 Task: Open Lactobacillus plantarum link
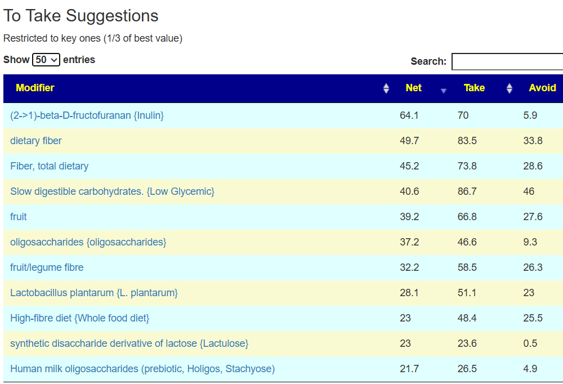pos(93,293)
